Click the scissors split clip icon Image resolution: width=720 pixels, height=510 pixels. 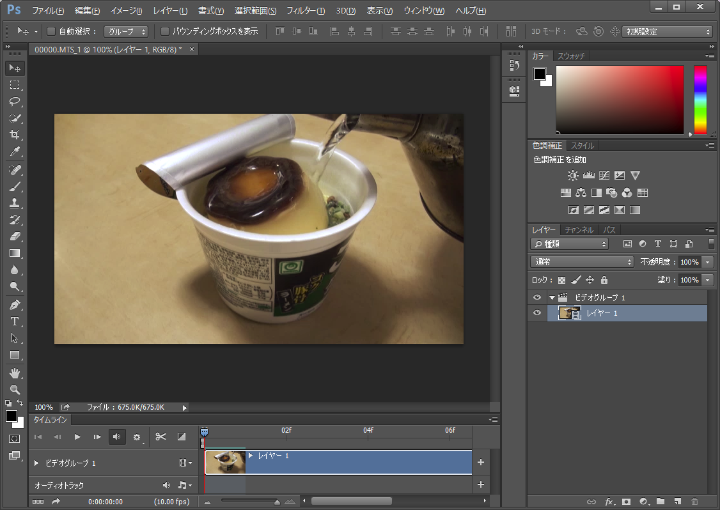click(160, 437)
